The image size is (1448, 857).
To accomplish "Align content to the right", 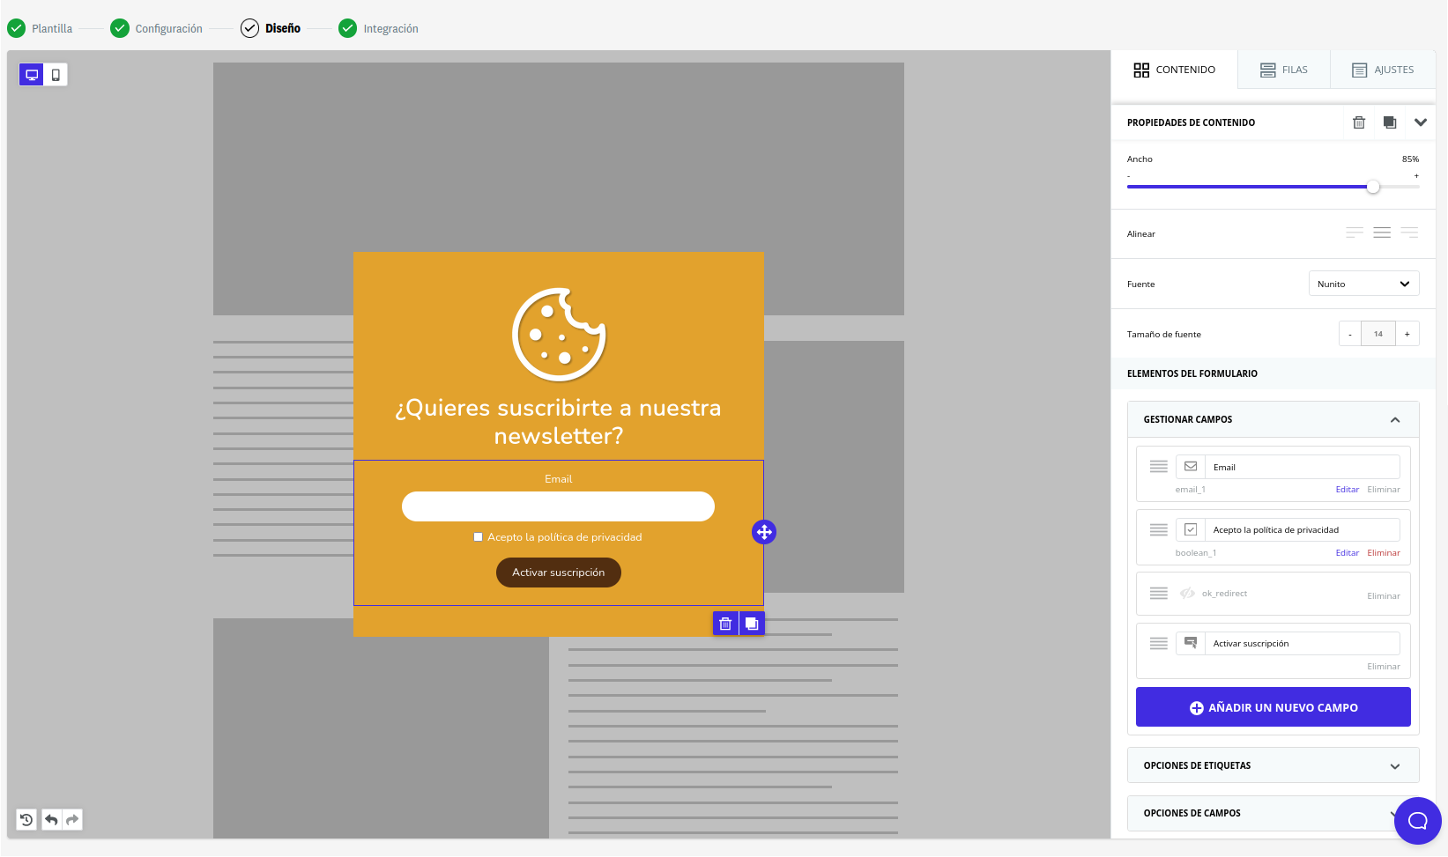I will click(x=1409, y=233).
